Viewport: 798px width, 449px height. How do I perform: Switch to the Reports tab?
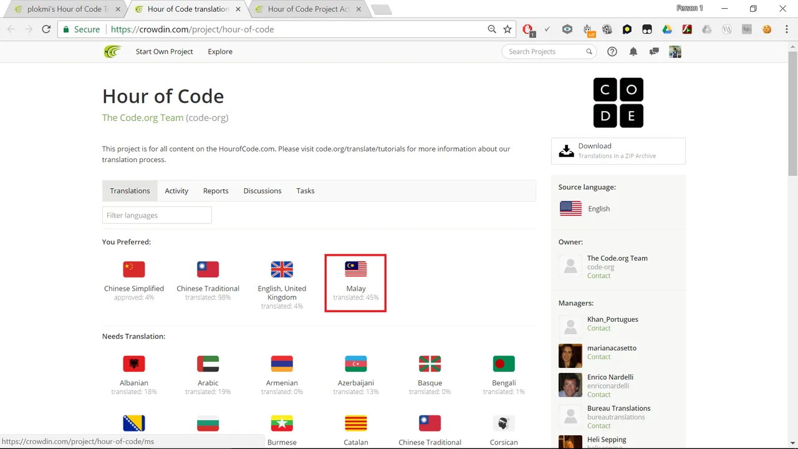tap(216, 191)
